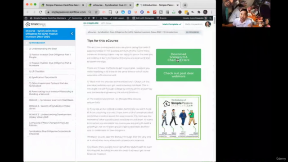Open the orange play-shaped extension icon
288x162 pixels.
pyautogui.click(x=148, y=12)
